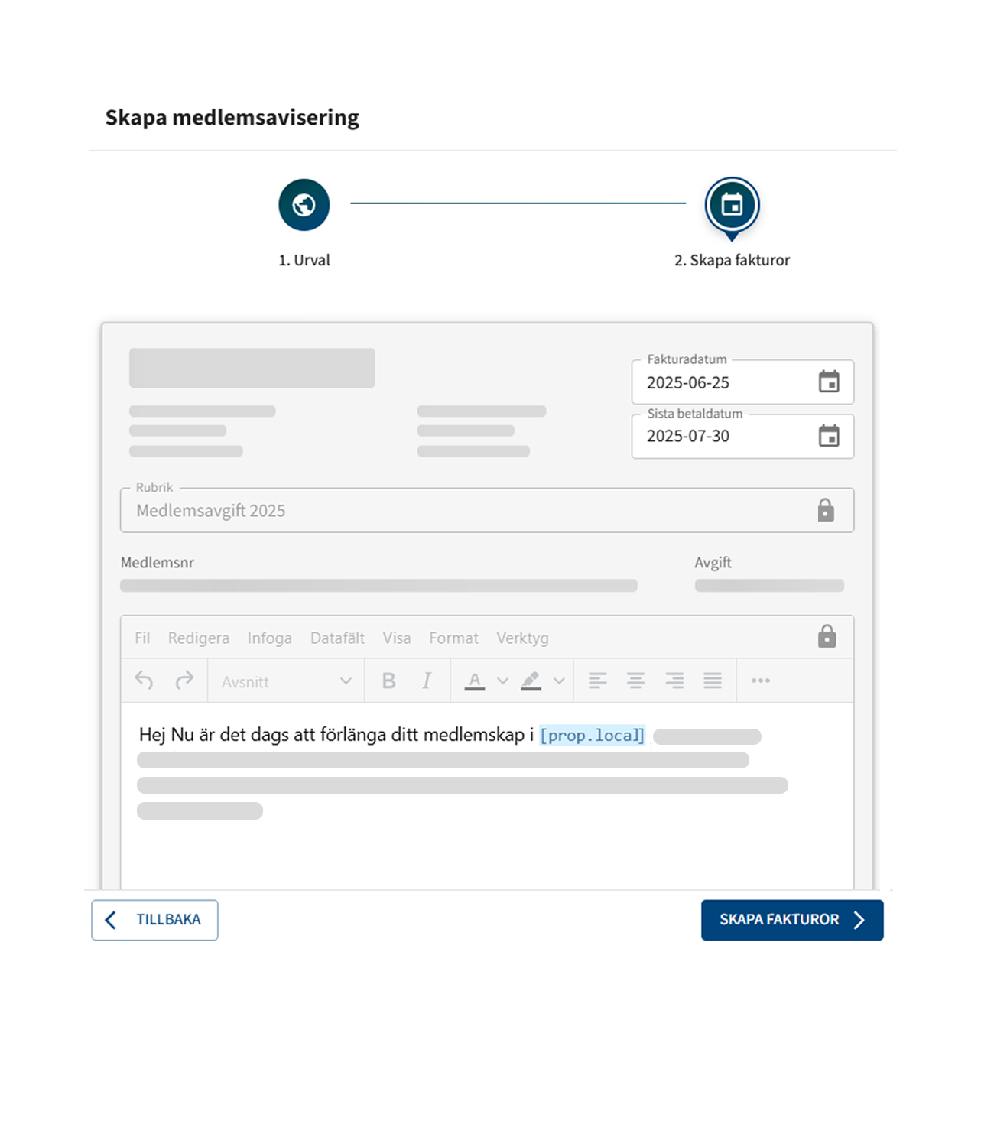994x1147 pixels.
Task: Open the Infoga menu
Action: pos(269,638)
